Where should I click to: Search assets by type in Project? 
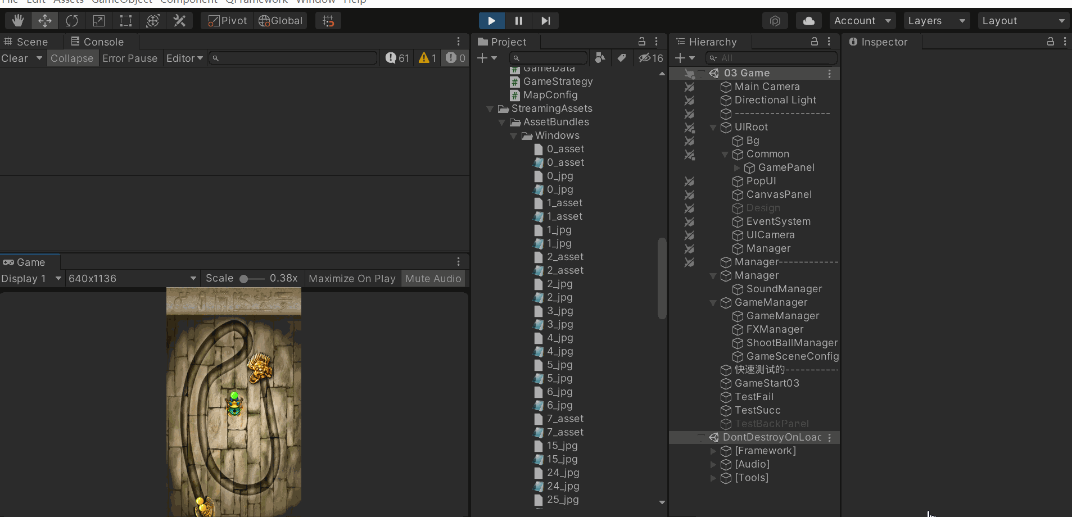pyautogui.click(x=600, y=58)
